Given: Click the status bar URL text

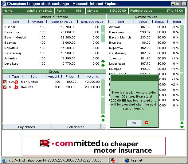Looking at the screenshot, I should 54,160.
